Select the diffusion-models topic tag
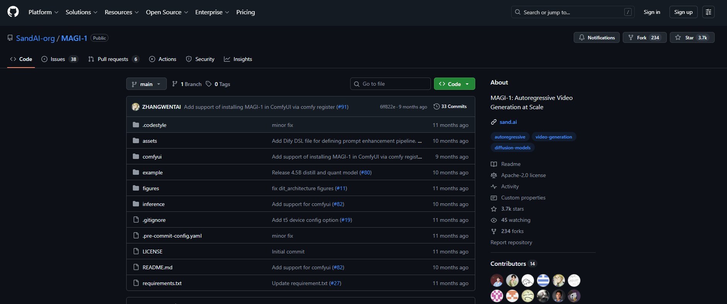Viewport: 727px width, 304px height. (x=512, y=147)
